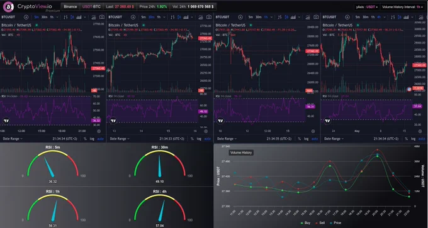The width and height of the screenshot is (428, 228).
Task: Toggle log scale in second chart
Action: point(199,139)
